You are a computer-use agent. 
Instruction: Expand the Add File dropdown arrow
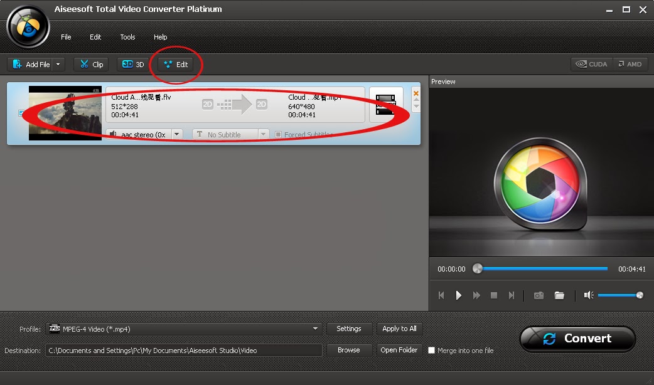[x=58, y=64]
